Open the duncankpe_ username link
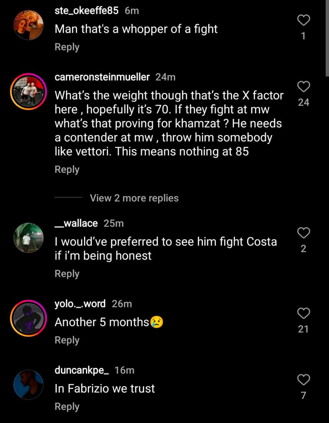Viewport: 329px width, 423px height. click(82, 370)
